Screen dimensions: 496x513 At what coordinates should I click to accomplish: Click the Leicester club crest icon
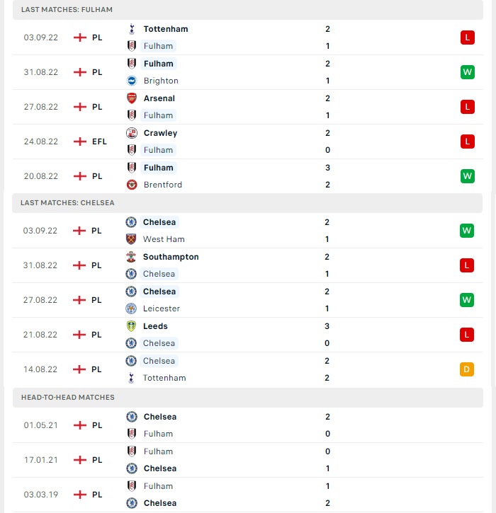(x=131, y=309)
